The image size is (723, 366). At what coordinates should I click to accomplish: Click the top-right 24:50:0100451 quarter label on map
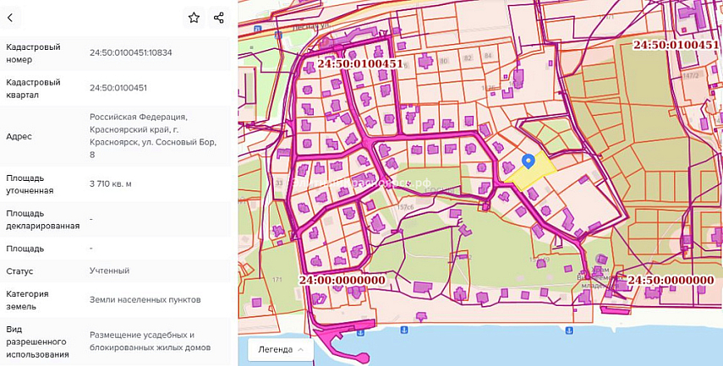click(676, 45)
